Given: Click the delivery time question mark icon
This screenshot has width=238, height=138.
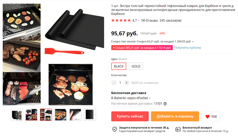Looking at the screenshot, I should coord(165,104).
